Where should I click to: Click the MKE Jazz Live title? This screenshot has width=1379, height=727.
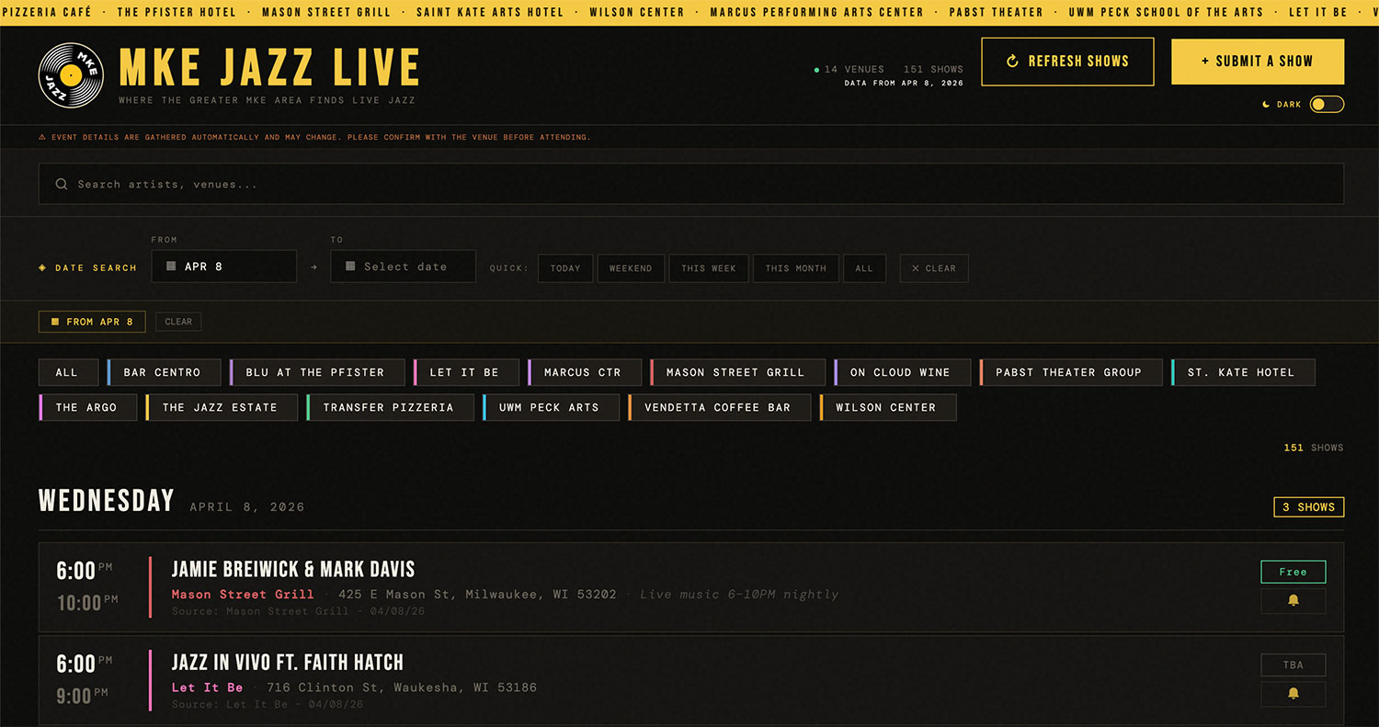[x=269, y=67]
